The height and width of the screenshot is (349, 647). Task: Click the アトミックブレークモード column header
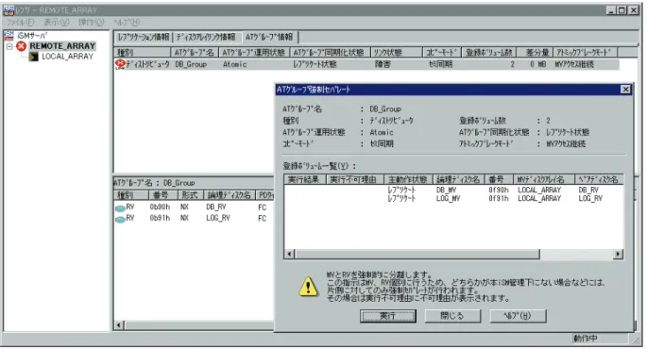coord(586,52)
